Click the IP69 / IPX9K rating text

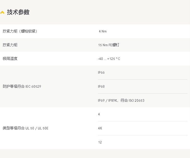[107, 101]
